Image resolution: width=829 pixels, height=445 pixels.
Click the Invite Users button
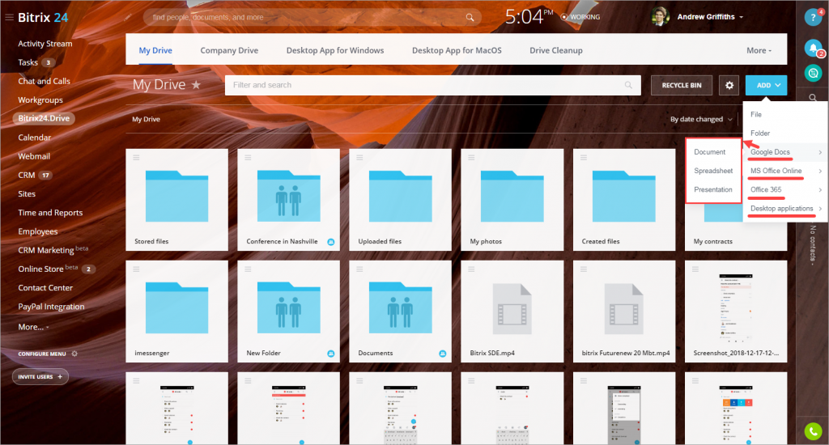pyautogui.click(x=40, y=377)
